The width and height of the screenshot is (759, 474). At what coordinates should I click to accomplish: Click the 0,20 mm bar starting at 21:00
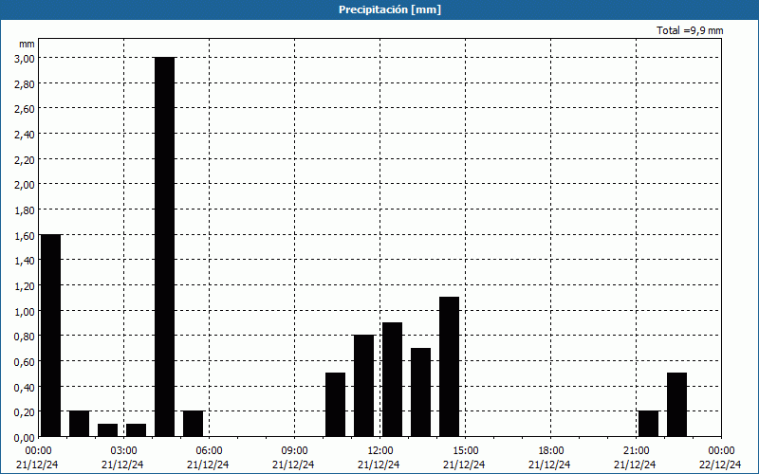[649, 423]
